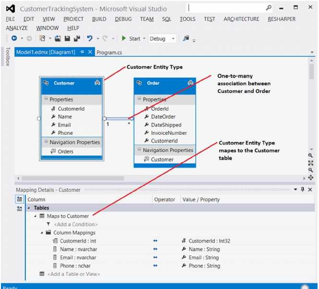Select the association line between Customer and Order
319x289 pixels.
coord(118,119)
